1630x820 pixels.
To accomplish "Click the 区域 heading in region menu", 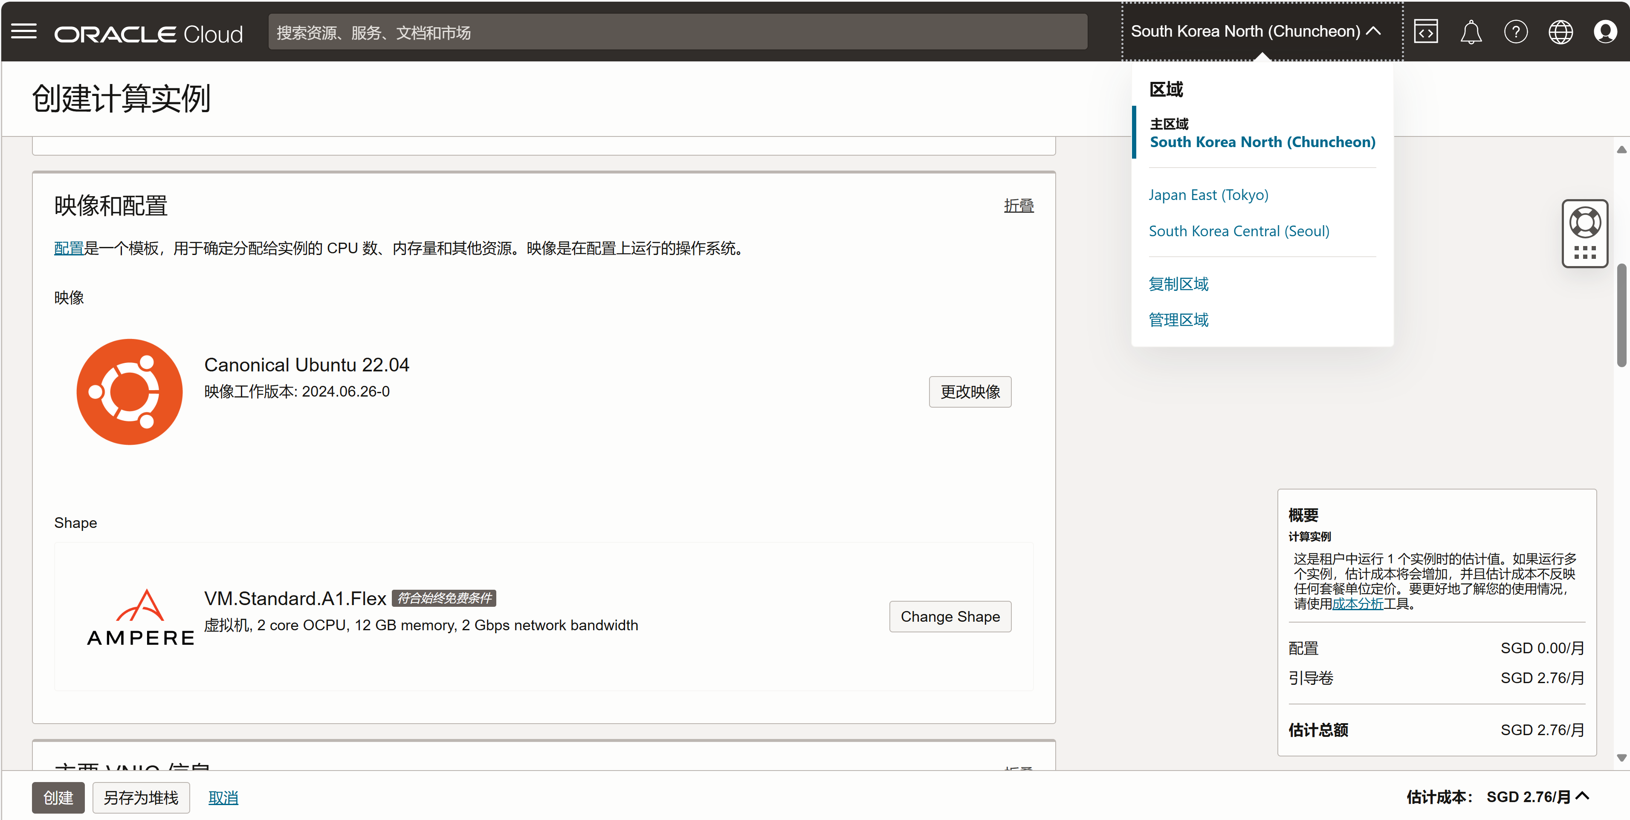I will 1166,89.
